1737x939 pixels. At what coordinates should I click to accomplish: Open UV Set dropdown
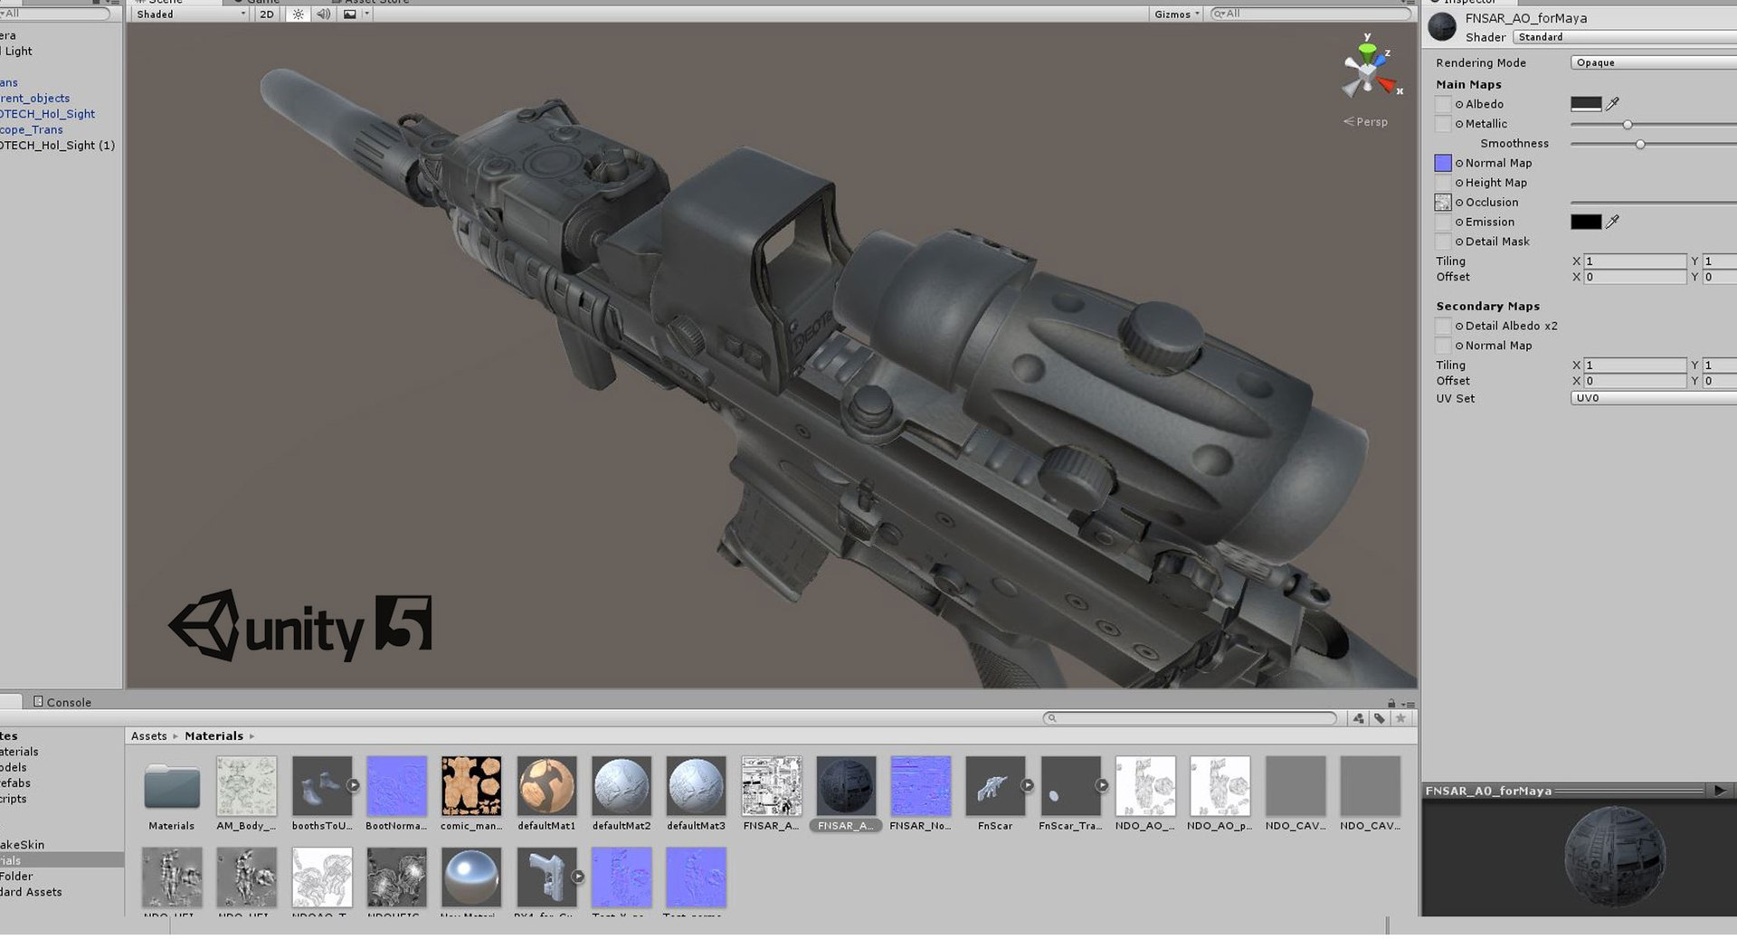(x=1654, y=398)
